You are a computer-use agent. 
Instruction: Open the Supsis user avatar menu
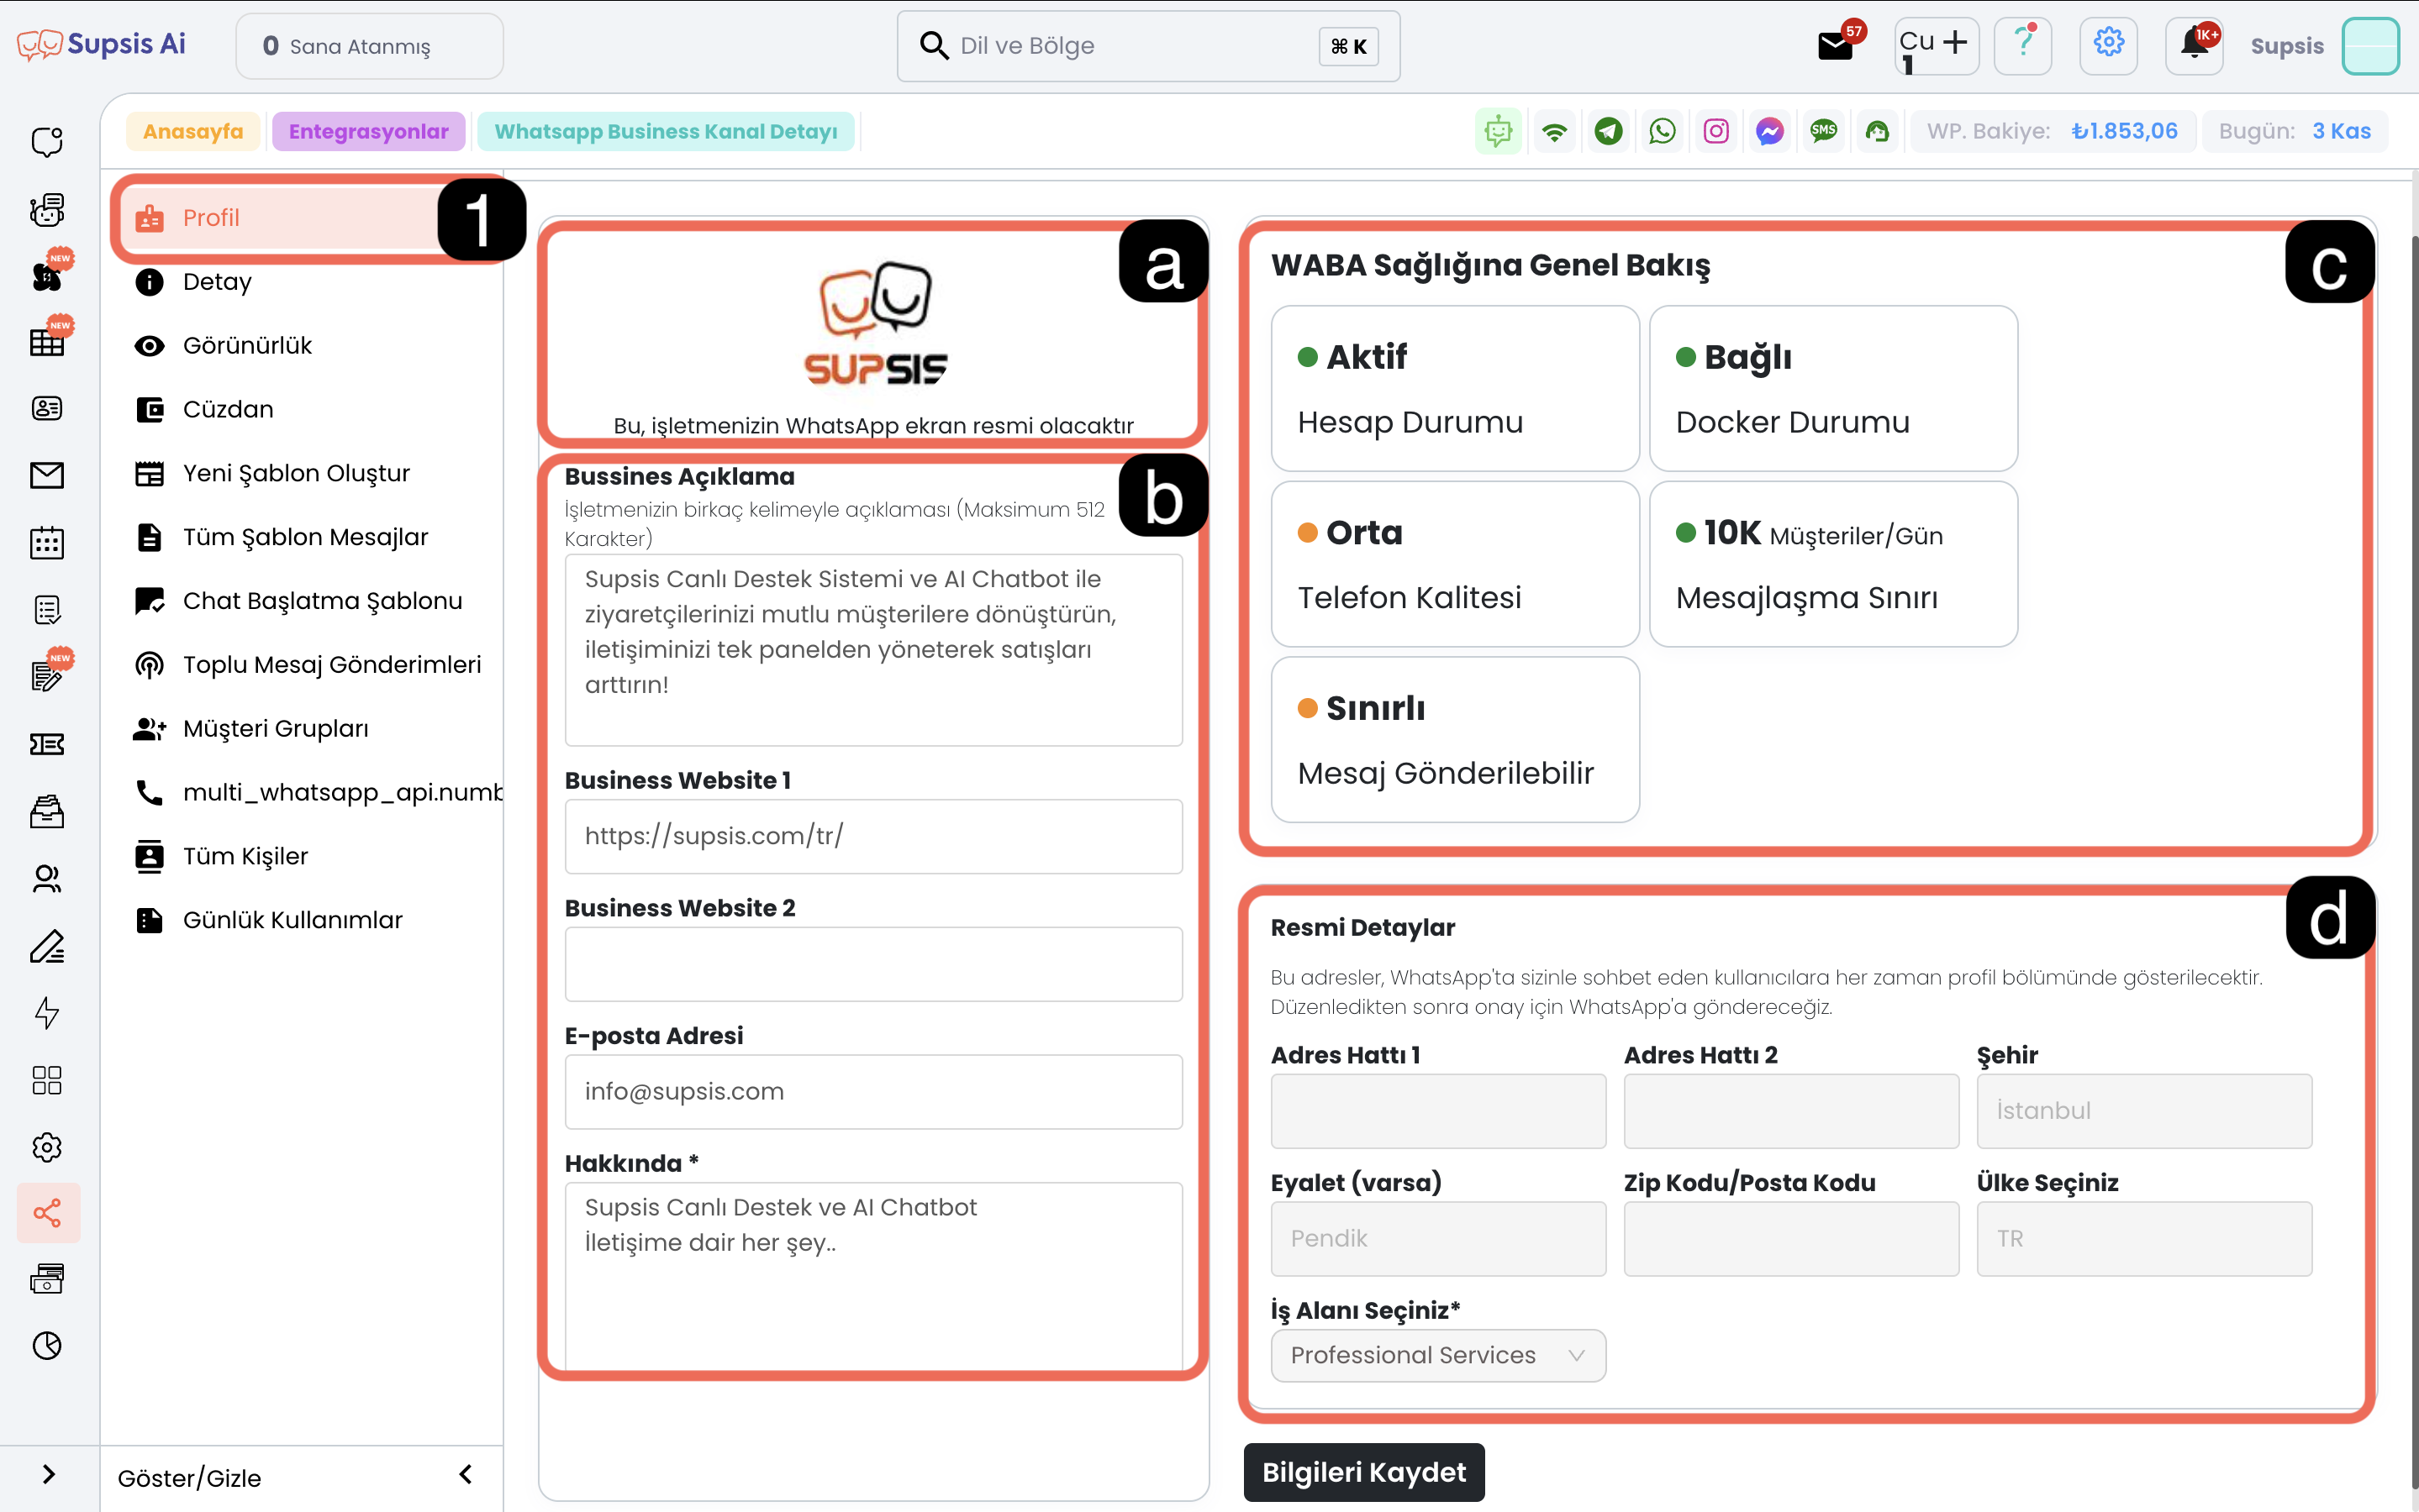point(2370,45)
